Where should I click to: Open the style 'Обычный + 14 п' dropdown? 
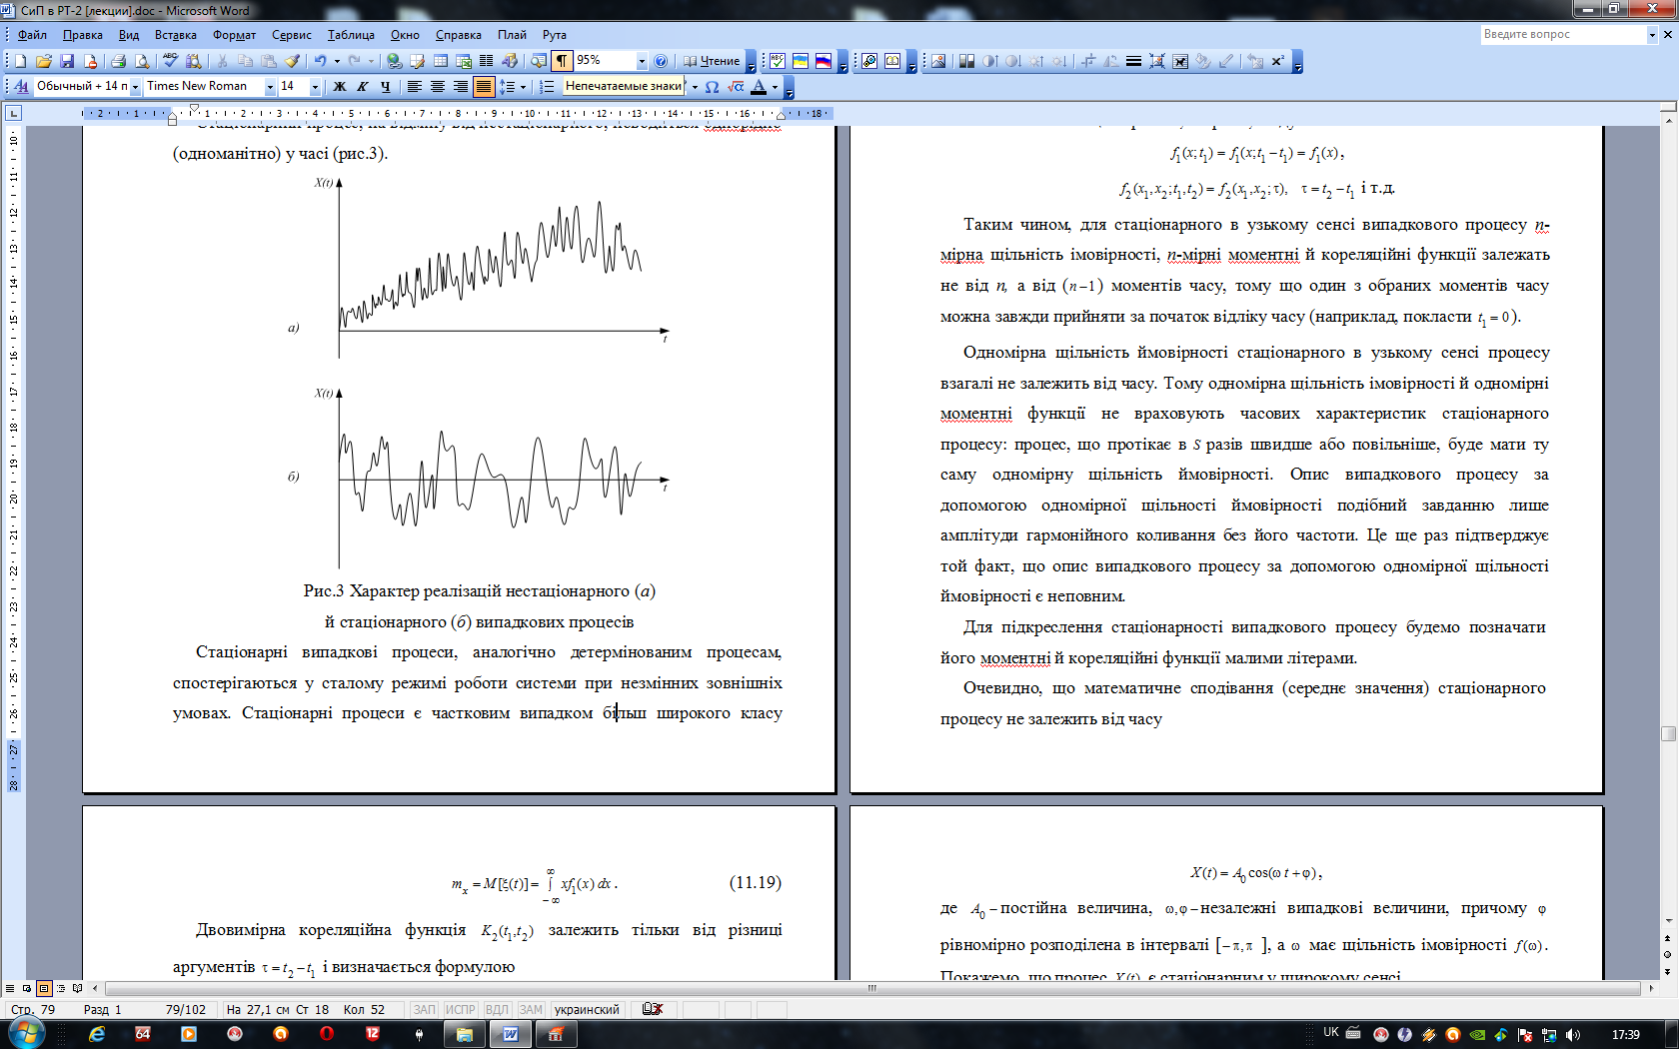click(135, 87)
